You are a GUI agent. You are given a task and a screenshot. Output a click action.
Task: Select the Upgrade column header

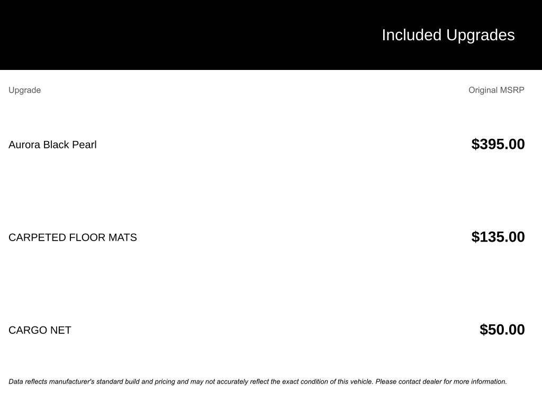pos(24,90)
